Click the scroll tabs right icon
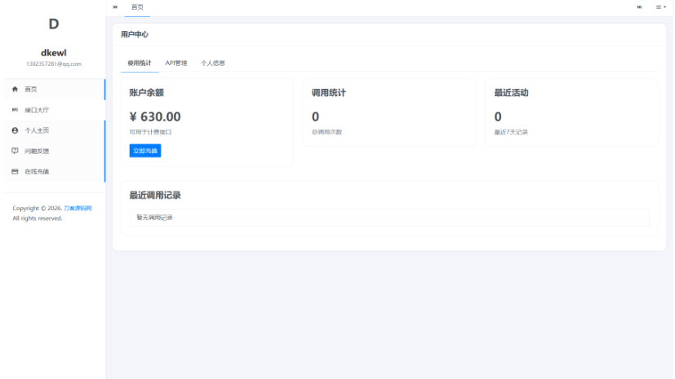 pos(639,7)
